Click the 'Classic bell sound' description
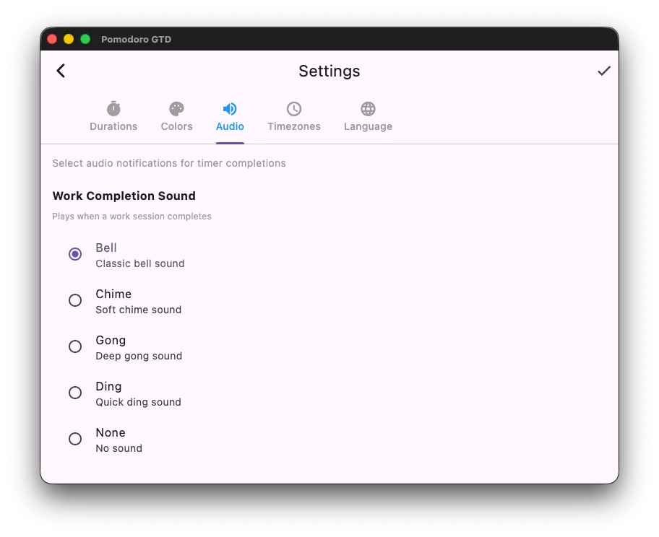659x537 pixels. pyautogui.click(x=140, y=263)
